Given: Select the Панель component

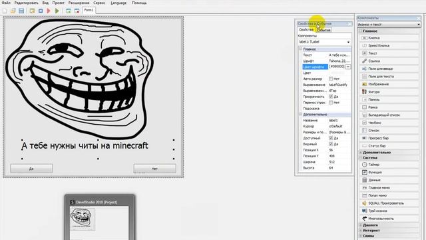Looking at the screenshot, I should coord(389,99).
